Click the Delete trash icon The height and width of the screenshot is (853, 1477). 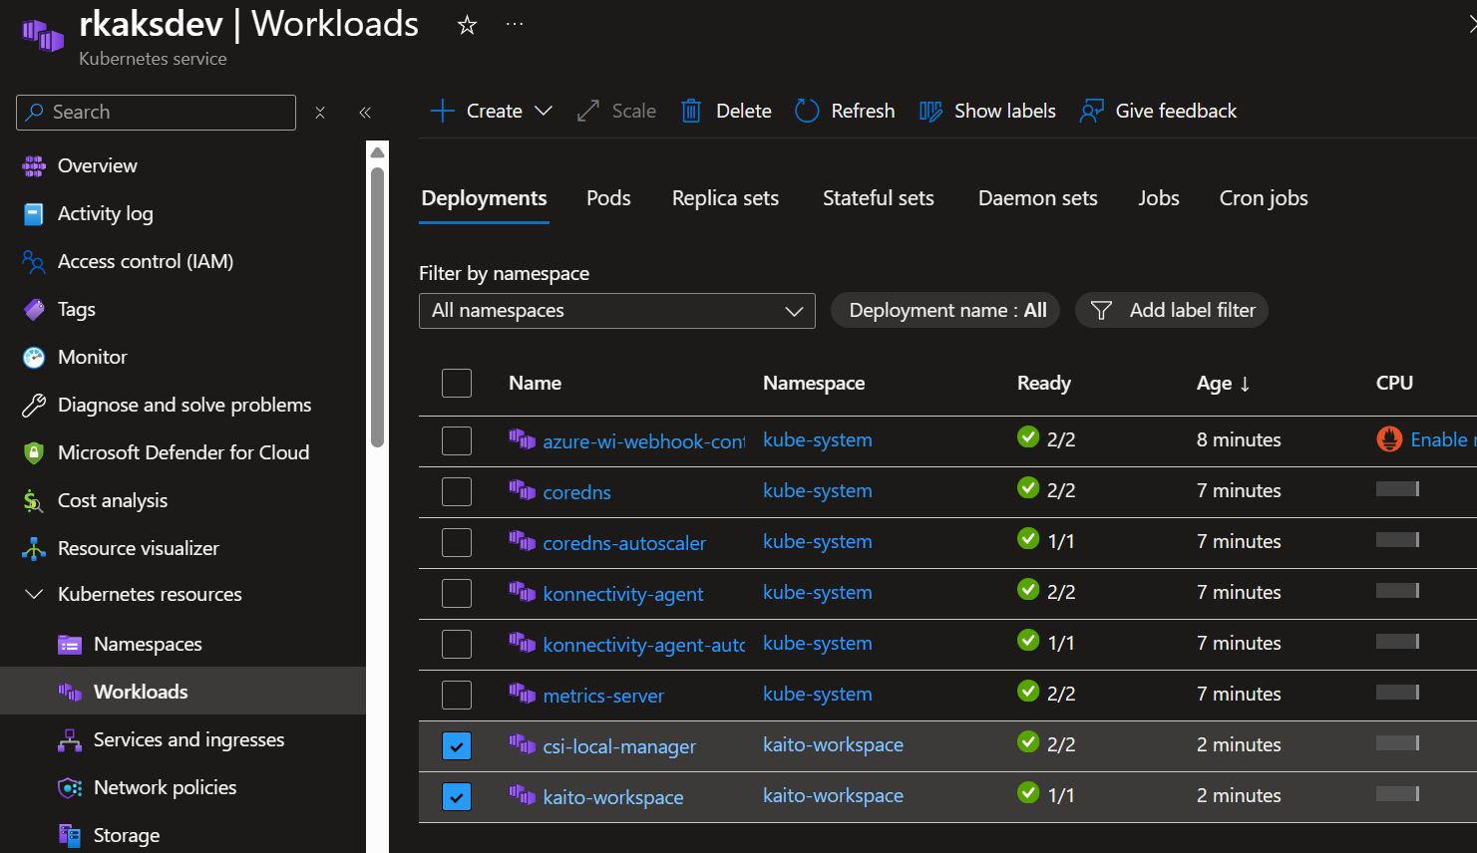coord(691,111)
